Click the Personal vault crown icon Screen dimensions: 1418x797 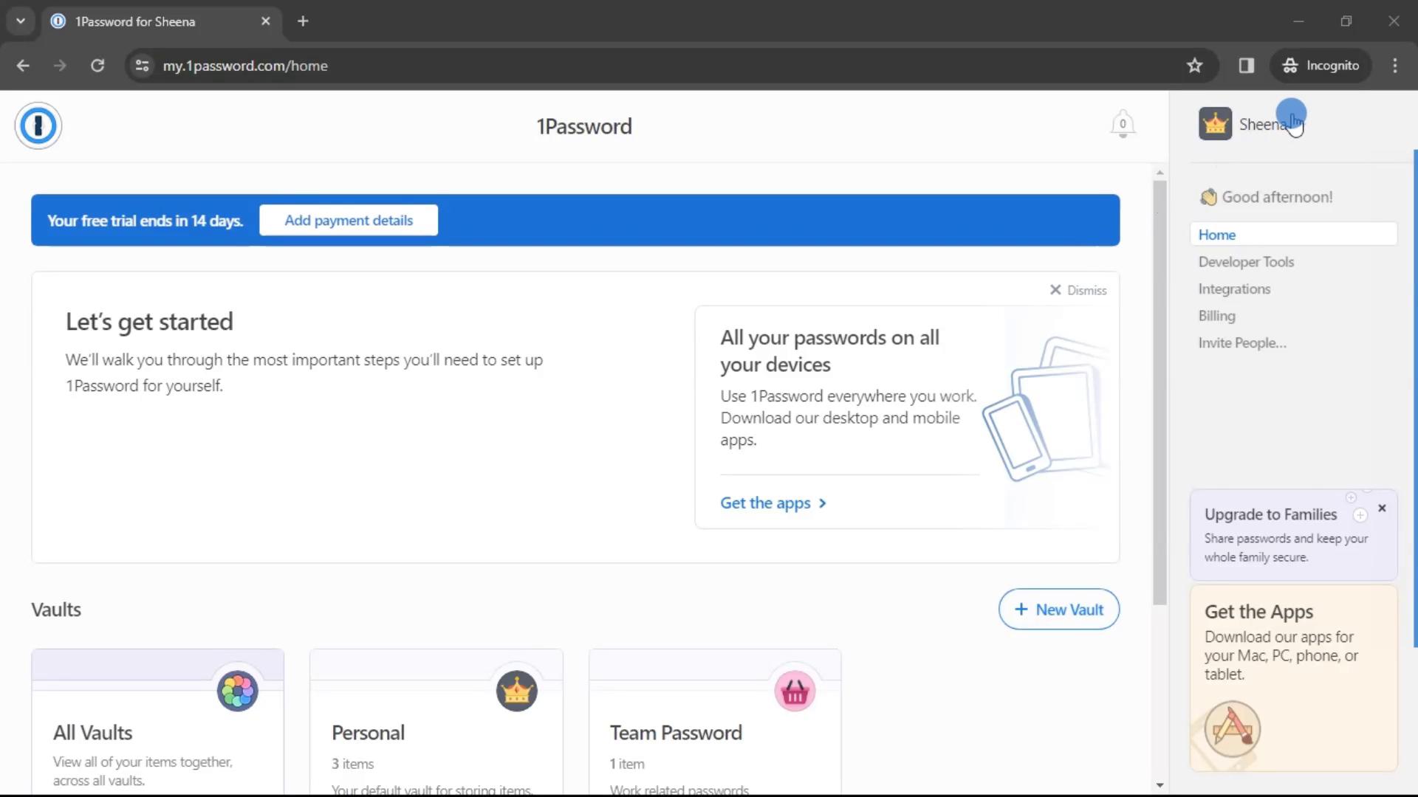coord(516,691)
